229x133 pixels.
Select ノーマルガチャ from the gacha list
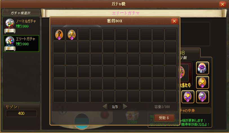21,26
